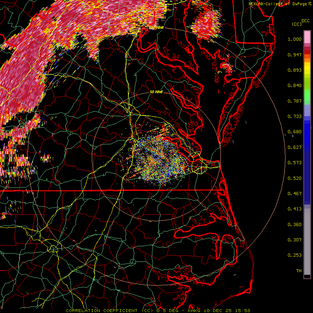
Task: Pick the yellow segment of the color bar
Action: click(307, 69)
